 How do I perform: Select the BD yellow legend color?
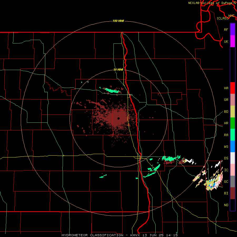(x=233, y=112)
